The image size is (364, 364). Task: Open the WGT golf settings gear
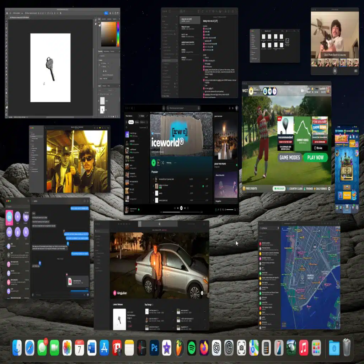pos(329,188)
